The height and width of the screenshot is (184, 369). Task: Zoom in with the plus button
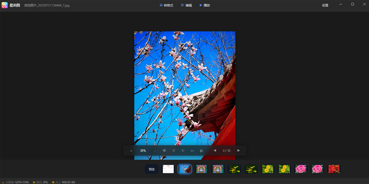coord(131,151)
